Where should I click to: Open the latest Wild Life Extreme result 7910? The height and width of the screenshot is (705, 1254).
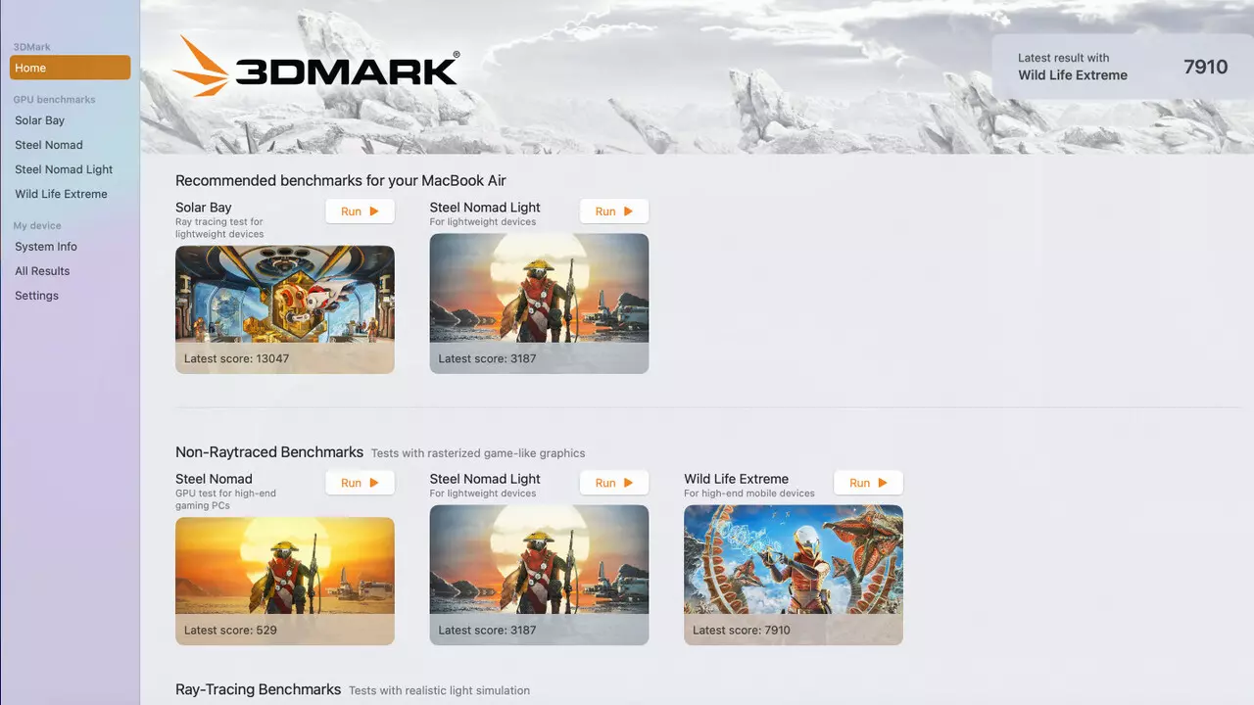(1123, 67)
